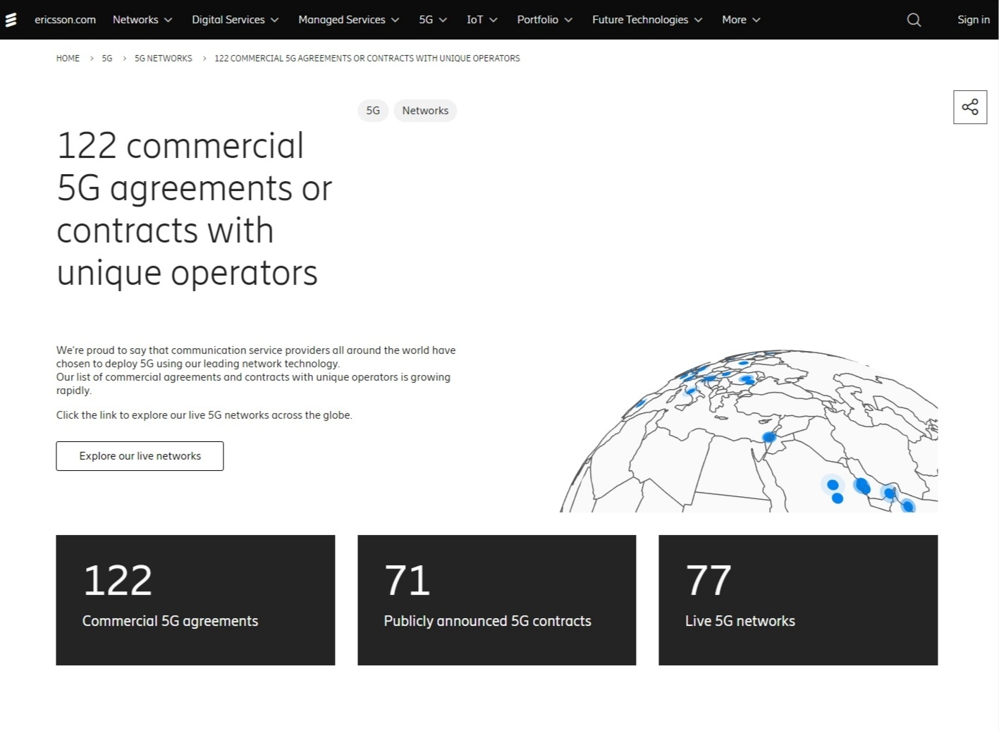The image size is (999, 733).
Task: Click the 122 Commercial 5G agreements card
Action: [x=195, y=600]
